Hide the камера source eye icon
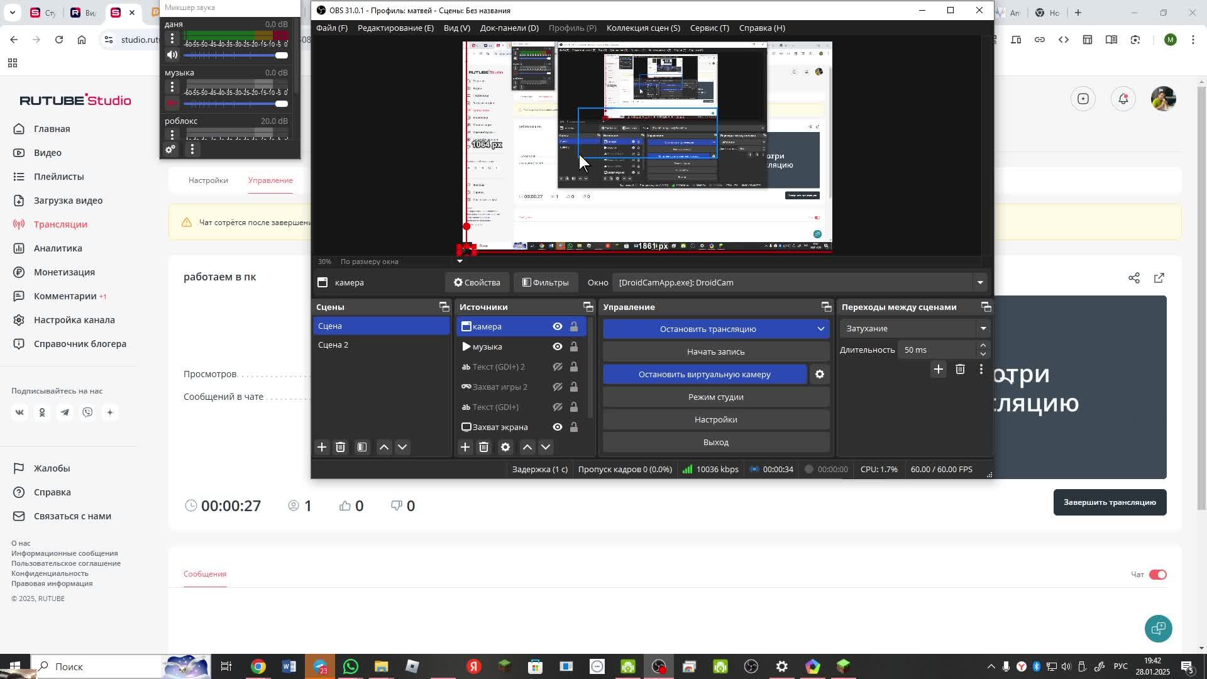The height and width of the screenshot is (679, 1207). [x=557, y=326]
